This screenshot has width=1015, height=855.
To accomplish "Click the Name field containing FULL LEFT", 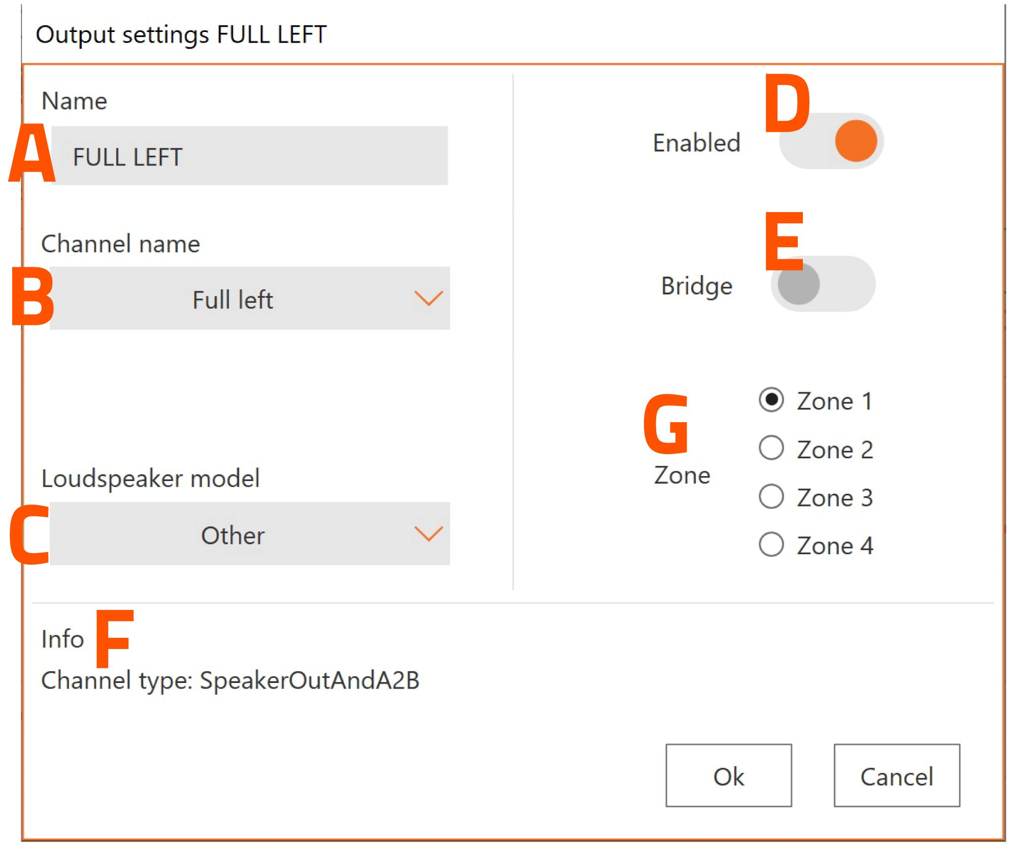I will click(249, 156).
